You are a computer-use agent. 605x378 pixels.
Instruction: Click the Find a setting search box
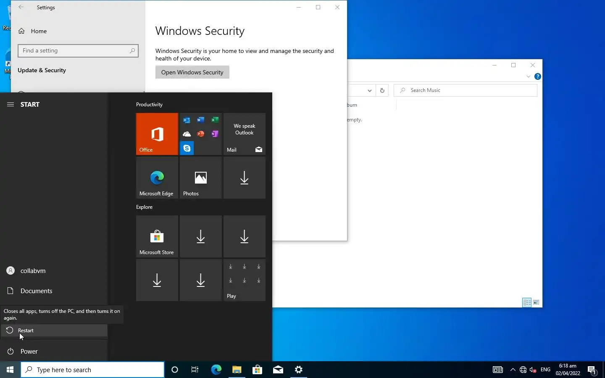pyautogui.click(x=78, y=50)
